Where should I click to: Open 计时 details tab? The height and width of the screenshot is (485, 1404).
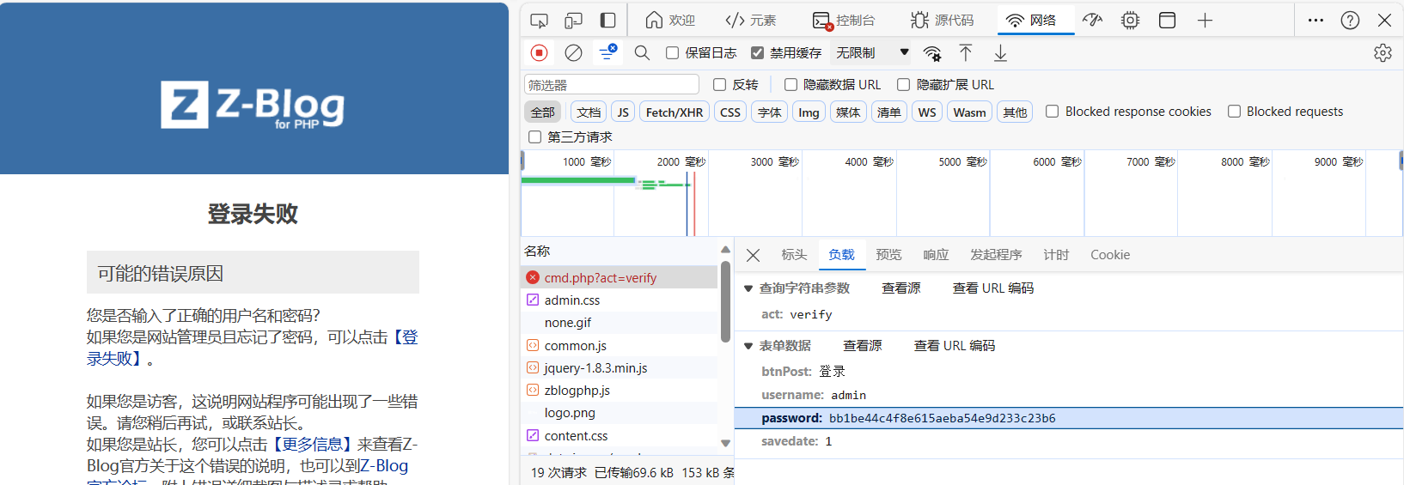(1056, 255)
